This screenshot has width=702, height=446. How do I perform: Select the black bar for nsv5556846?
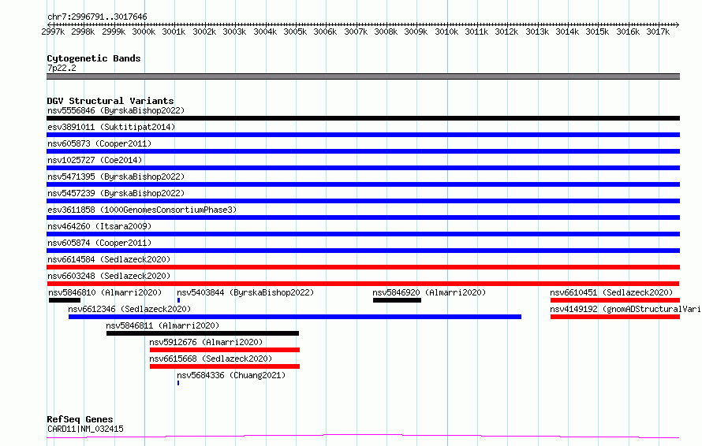(x=363, y=118)
